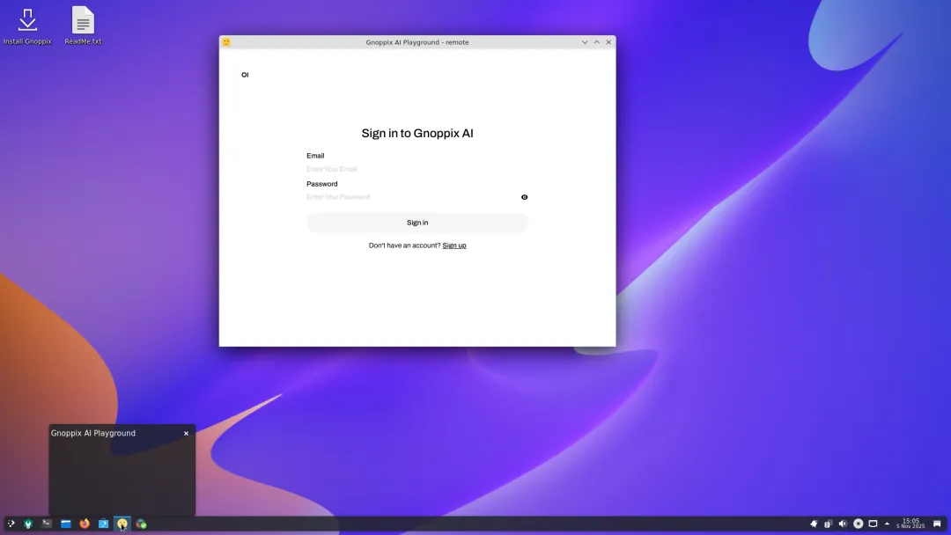The image size is (951, 535).
Task: Launch Firefox from the taskbar
Action: coord(85,524)
